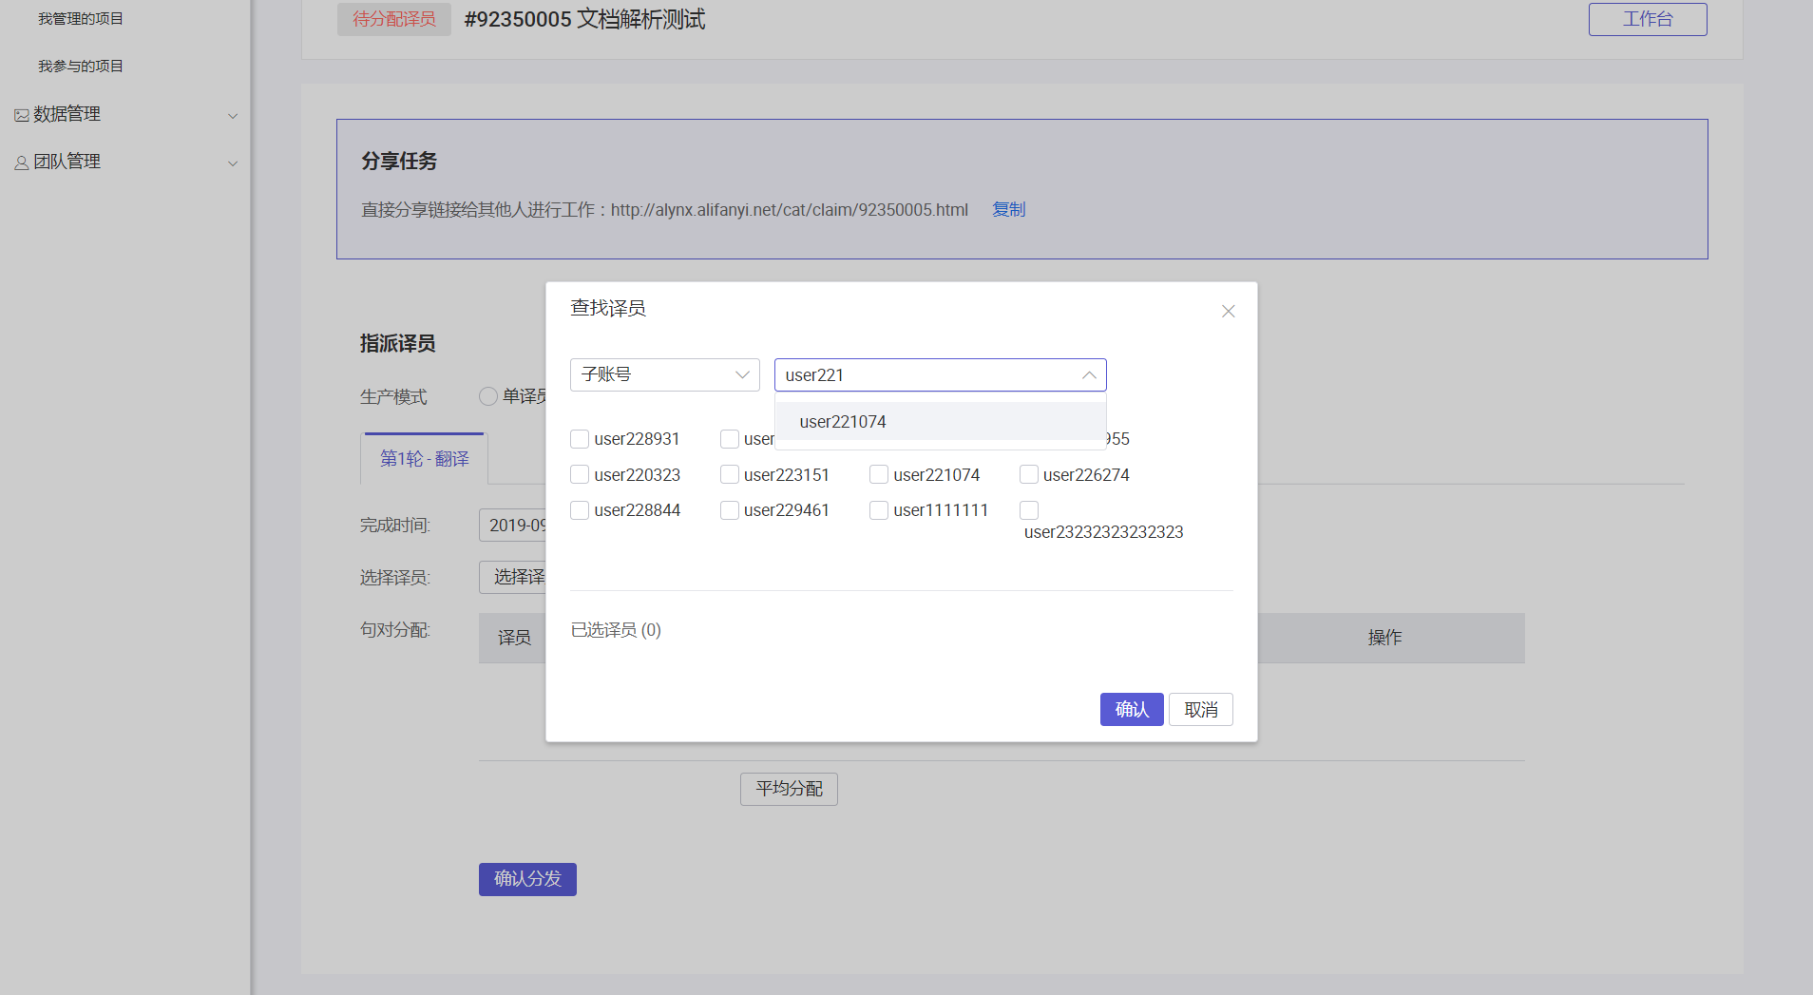This screenshot has width=1813, height=995.
Task: Open the 数据管理 sidebar menu
Action: [x=125, y=115]
